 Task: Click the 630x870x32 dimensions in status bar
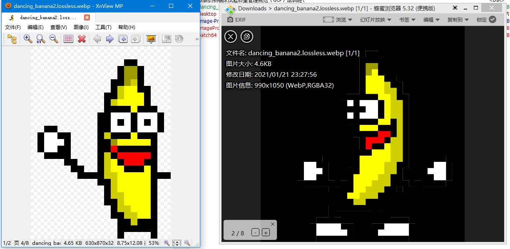coord(100,243)
